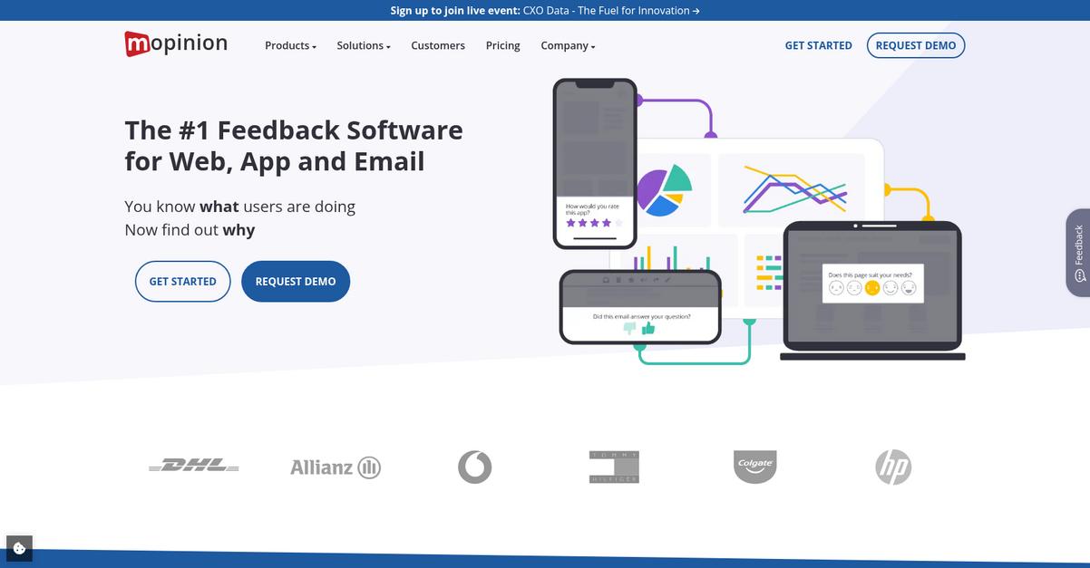Click the pie chart graphic in illustration

pos(665,191)
